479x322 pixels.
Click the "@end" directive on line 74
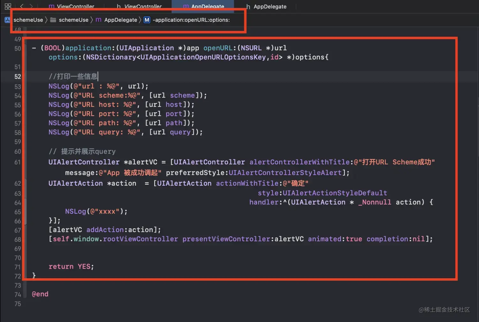[40, 294]
